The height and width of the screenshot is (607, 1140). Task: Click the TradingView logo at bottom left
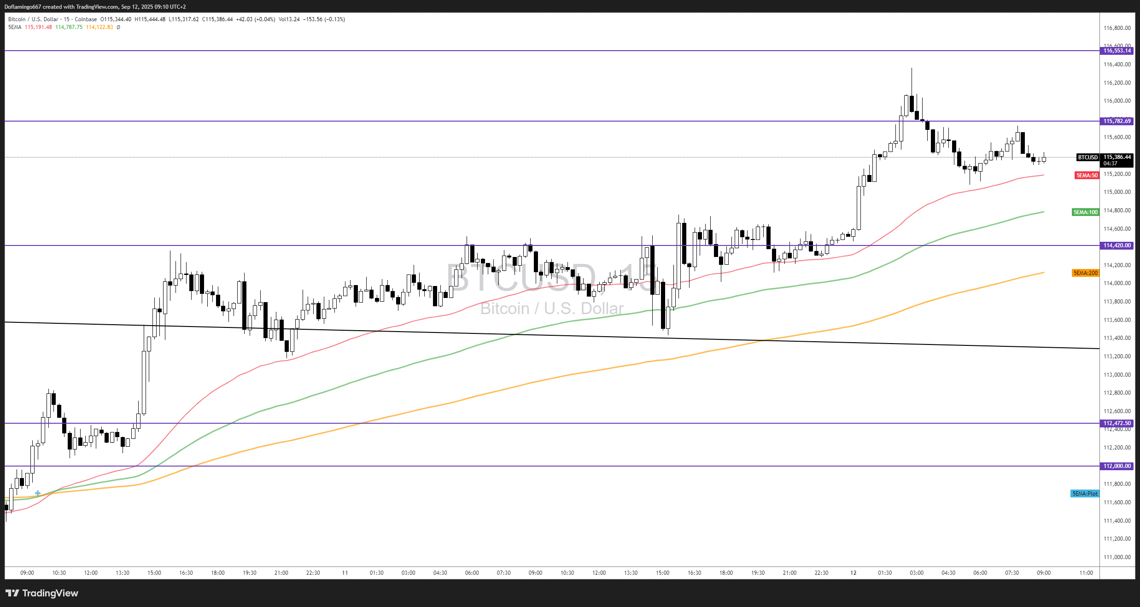point(42,593)
